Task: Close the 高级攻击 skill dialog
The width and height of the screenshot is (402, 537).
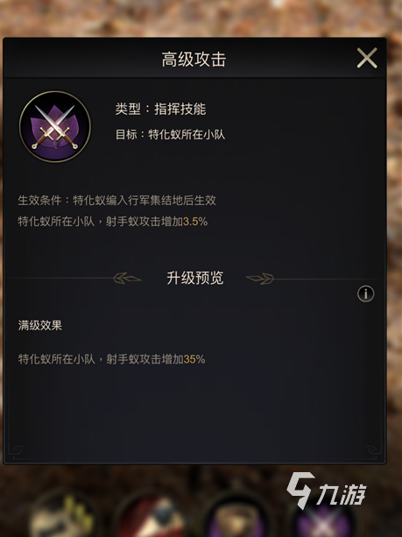Action: [367, 58]
